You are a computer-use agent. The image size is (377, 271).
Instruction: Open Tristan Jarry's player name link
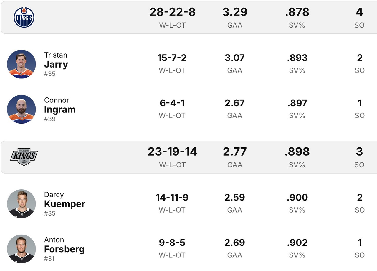tap(56, 64)
